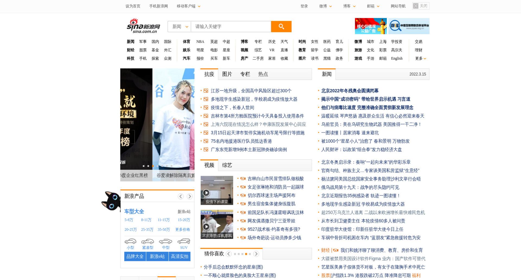Open 财经 in navigation menu
The image size is (521, 280).
click(131, 50)
